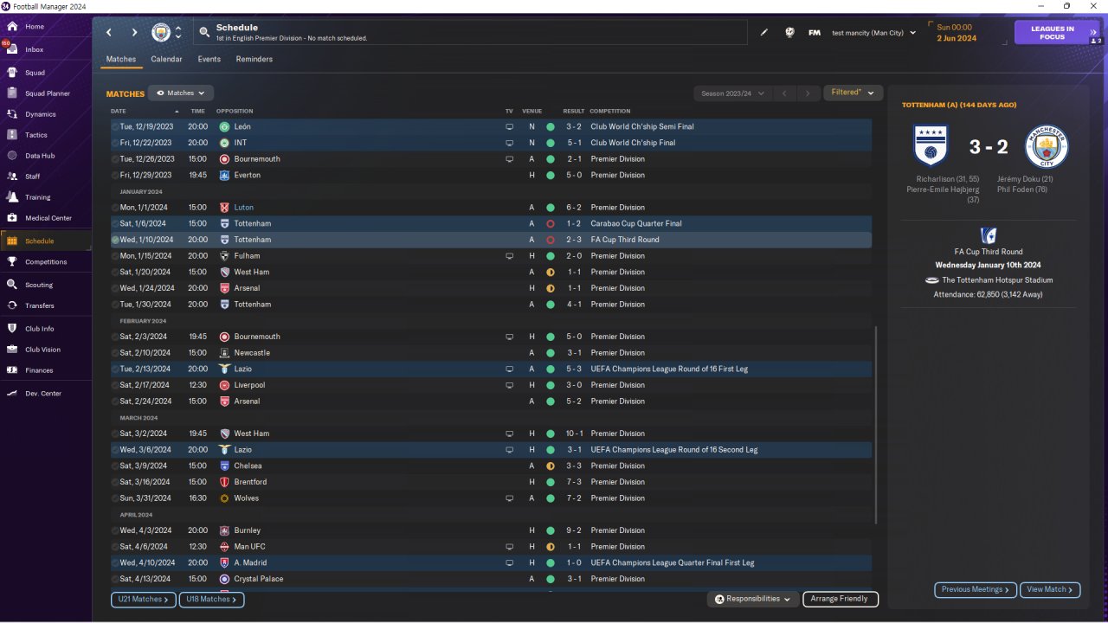Expand the Filtered dropdown
The height and width of the screenshot is (623, 1108).
click(854, 93)
